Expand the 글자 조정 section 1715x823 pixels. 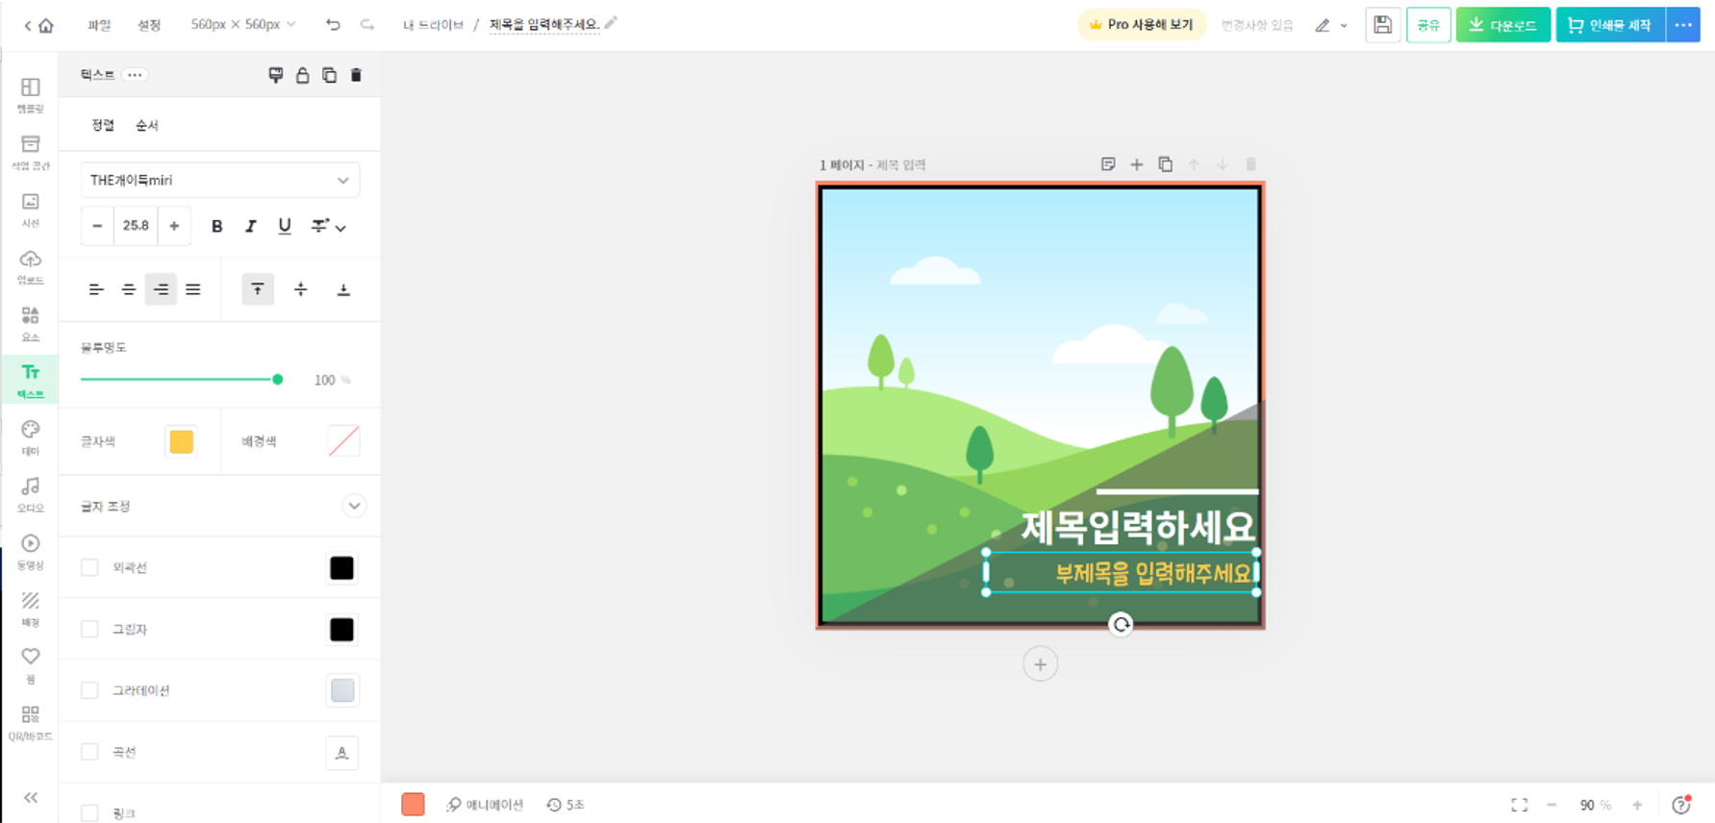coord(354,507)
